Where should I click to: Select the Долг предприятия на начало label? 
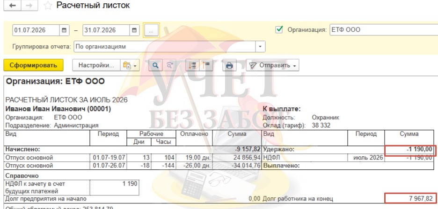46,199
